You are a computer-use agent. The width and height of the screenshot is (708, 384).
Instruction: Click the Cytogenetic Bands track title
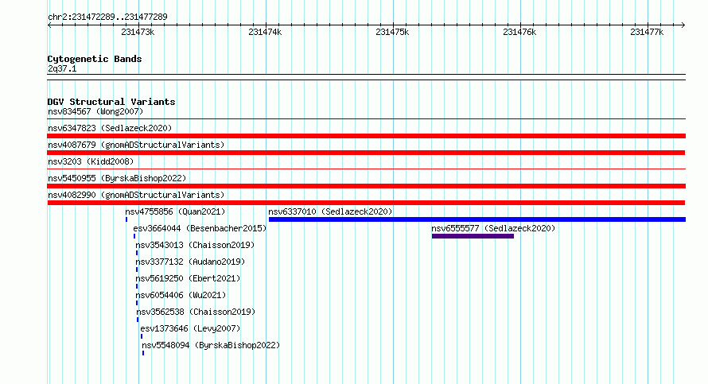[95, 59]
